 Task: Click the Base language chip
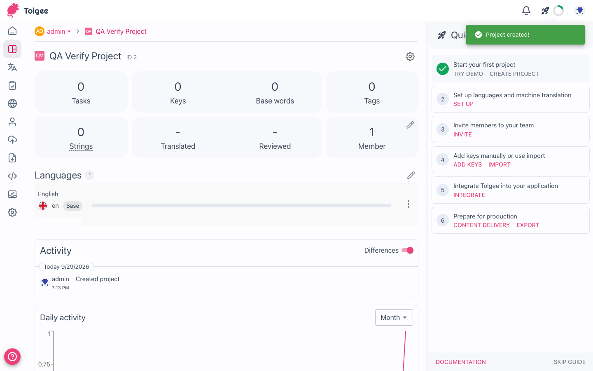72,206
